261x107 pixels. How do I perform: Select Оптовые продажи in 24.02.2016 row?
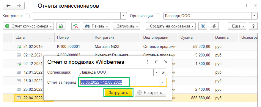click(x=159, y=47)
